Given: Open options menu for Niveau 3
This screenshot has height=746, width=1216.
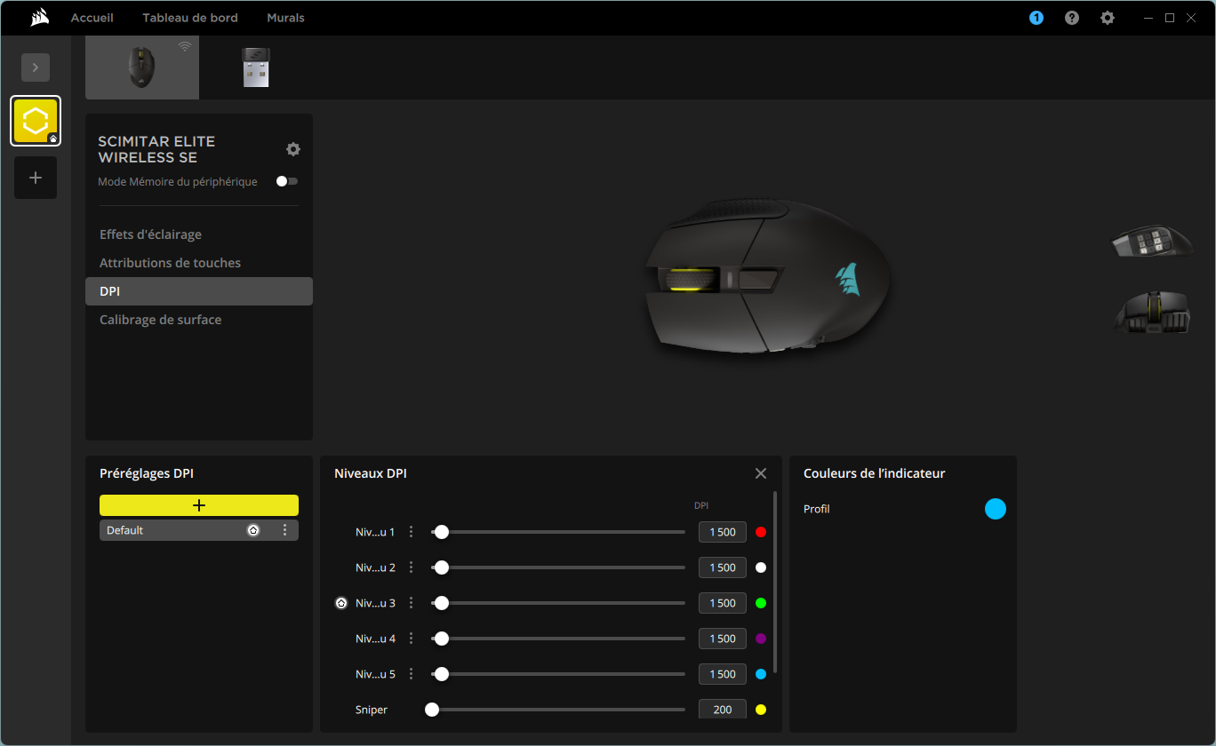Looking at the screenshot, I should pos(411,603).
